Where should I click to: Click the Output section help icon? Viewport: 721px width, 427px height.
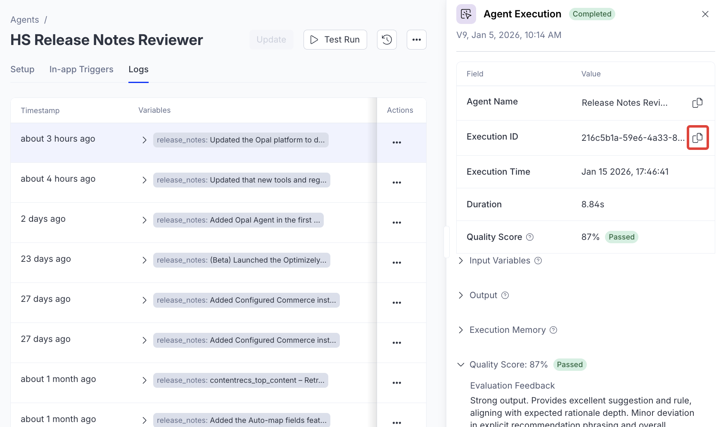pyautogui.click(x=505, y=295)
